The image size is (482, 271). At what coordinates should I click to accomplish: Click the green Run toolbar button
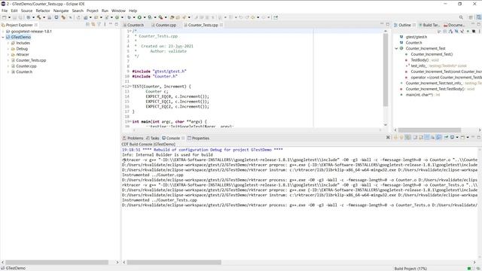139,17
